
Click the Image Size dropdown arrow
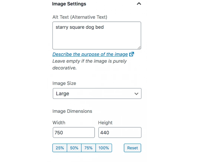pos(136,94)
